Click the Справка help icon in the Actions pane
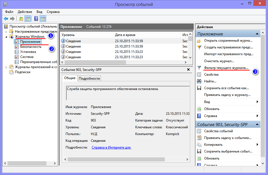This screenshot has height=175, width=268. tap(199, 116)
